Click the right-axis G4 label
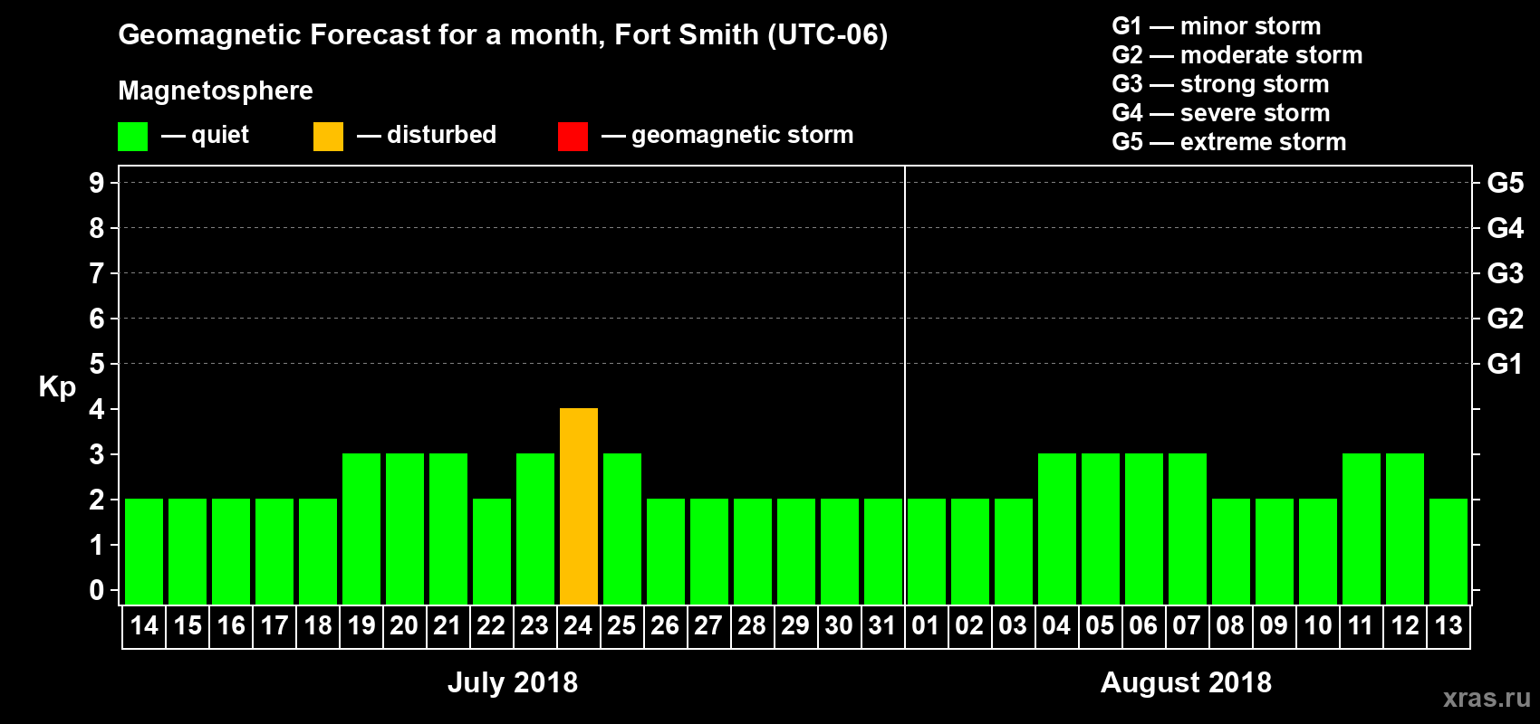The image size is (1540, 724). [x=1506, y=228]
